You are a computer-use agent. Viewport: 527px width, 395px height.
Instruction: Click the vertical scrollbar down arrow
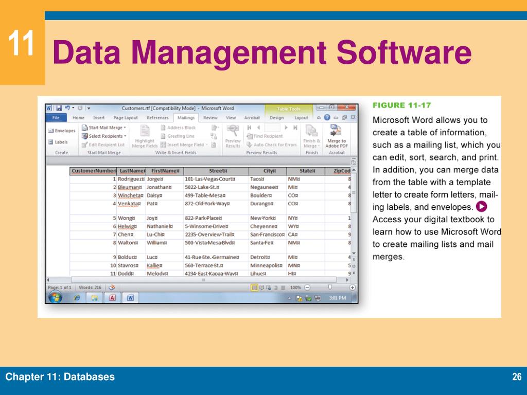(x=354, y=253)
